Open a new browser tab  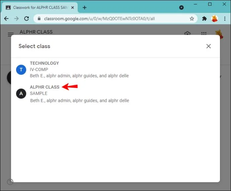(85, 7)
